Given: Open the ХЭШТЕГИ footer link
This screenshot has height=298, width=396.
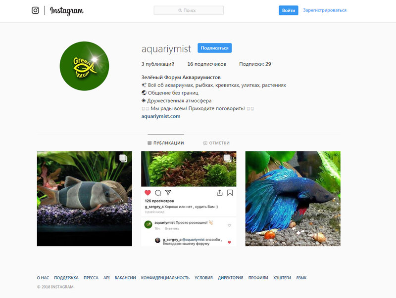Looking at the screenshot, I should point(282,278).
